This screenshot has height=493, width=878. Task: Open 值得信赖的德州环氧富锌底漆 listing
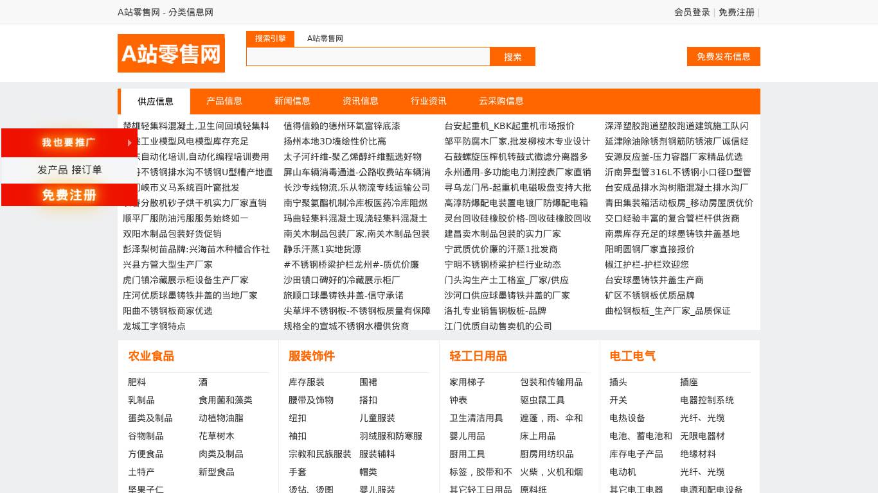[x=342, y=126]
